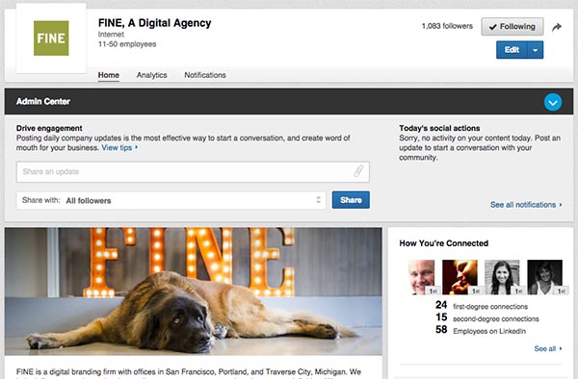The height and width of the screenshot is (379, 578).
Task: Focus the Share an update field
Action: pyautogui.click(x=193, y=171)
